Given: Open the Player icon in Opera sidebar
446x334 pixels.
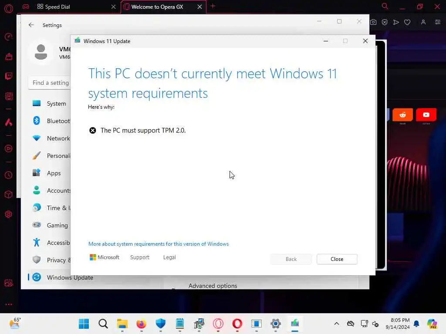Looking at the screenshot, I should tap(9, 149).
